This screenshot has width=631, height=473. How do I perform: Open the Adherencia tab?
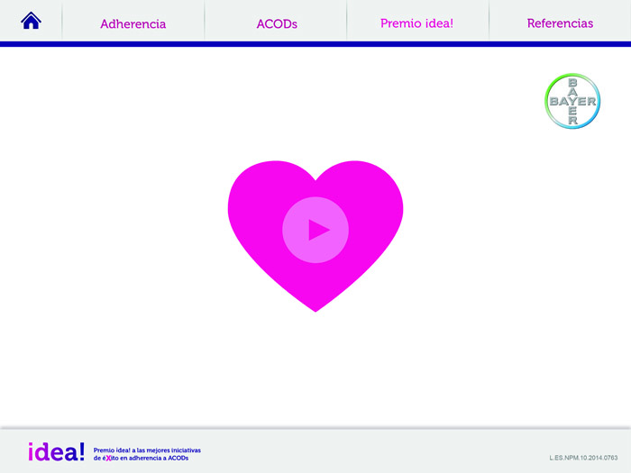pyautogui.click(x=133, y=23)
